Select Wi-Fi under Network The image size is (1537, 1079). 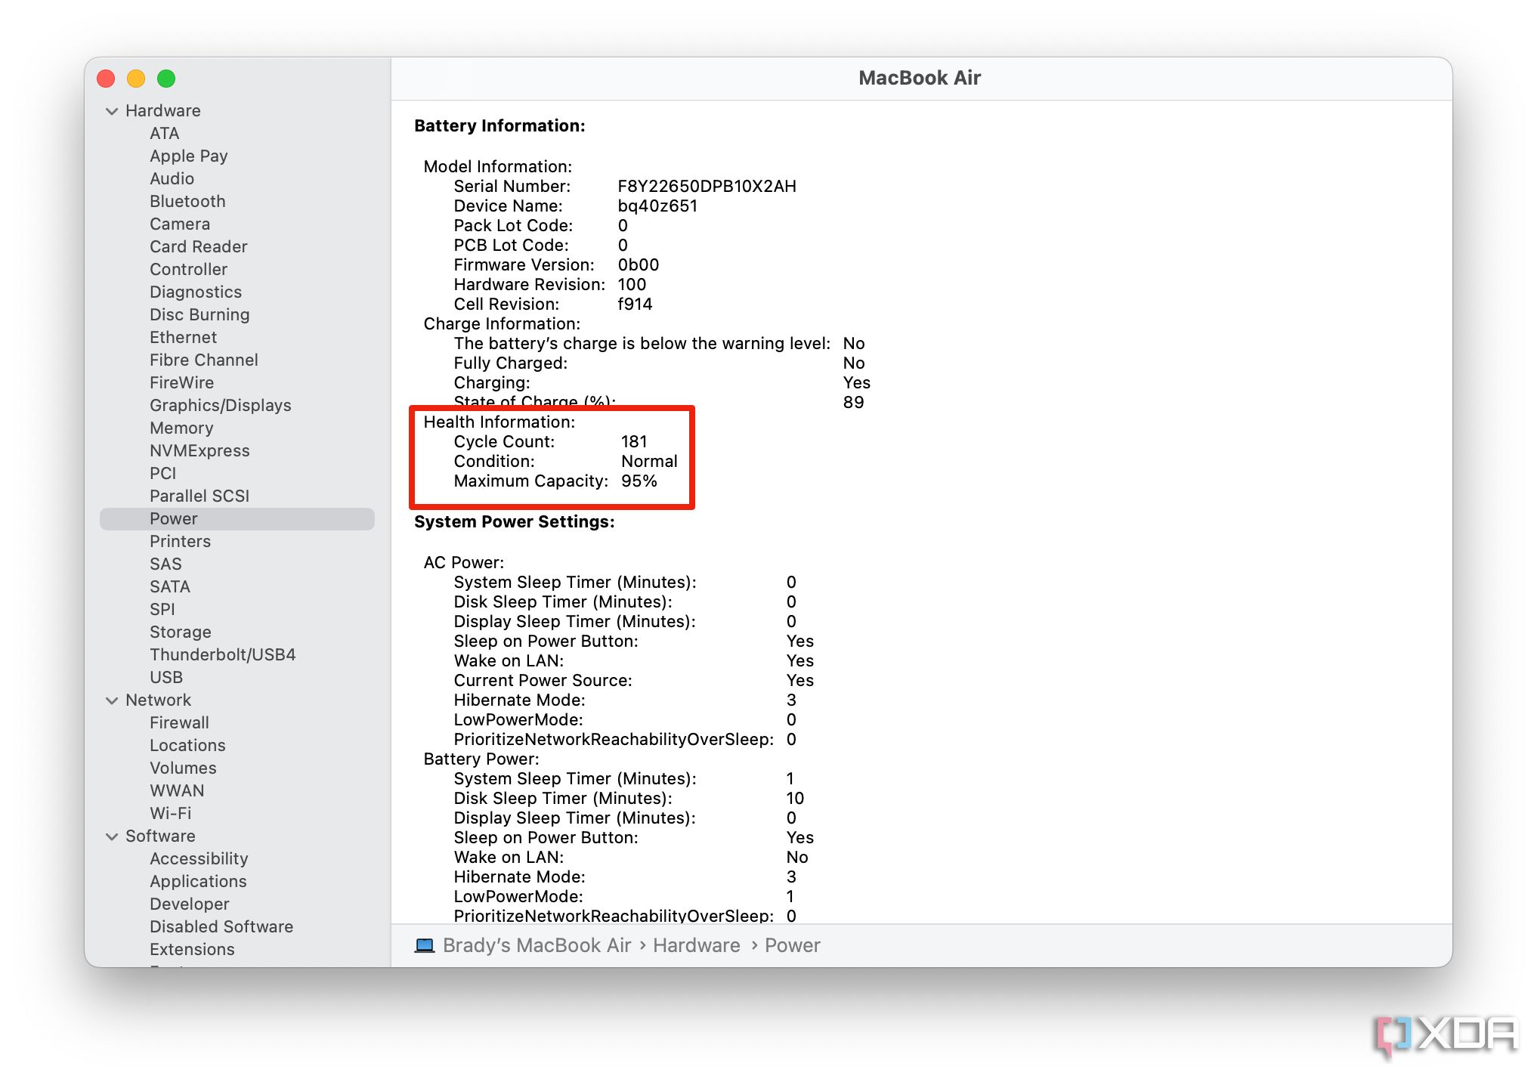[170, 814]
